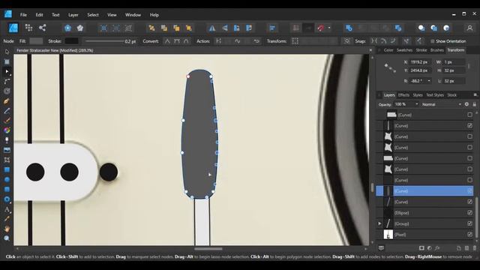Select the Vector Crop tool
Viewport: 480px width, 270px height.
(x=7, y=160)
